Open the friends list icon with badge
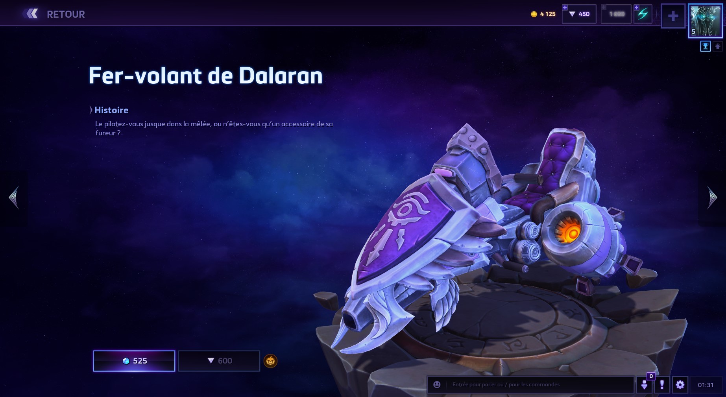Viewport: 726px width, 397px height. click(x=645, y=384)
